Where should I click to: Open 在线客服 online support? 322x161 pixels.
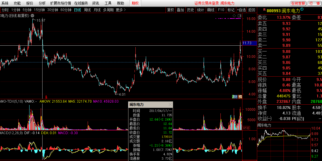click(x=298, y=3)
